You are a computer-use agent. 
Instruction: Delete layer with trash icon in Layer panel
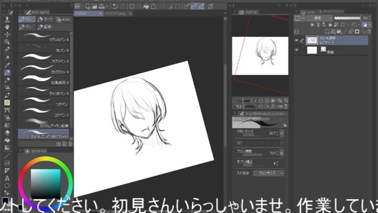click(369, 31)
